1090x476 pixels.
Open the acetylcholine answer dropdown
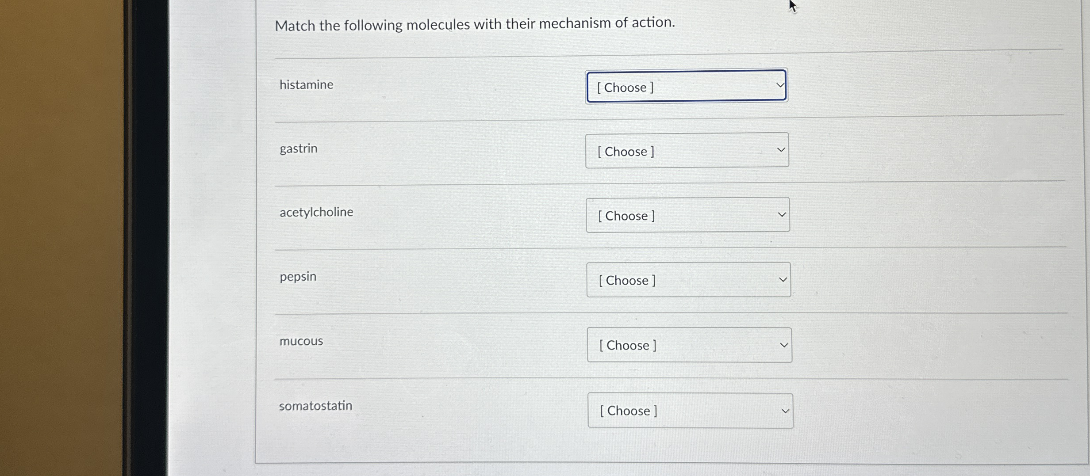(x=687, y=215)
